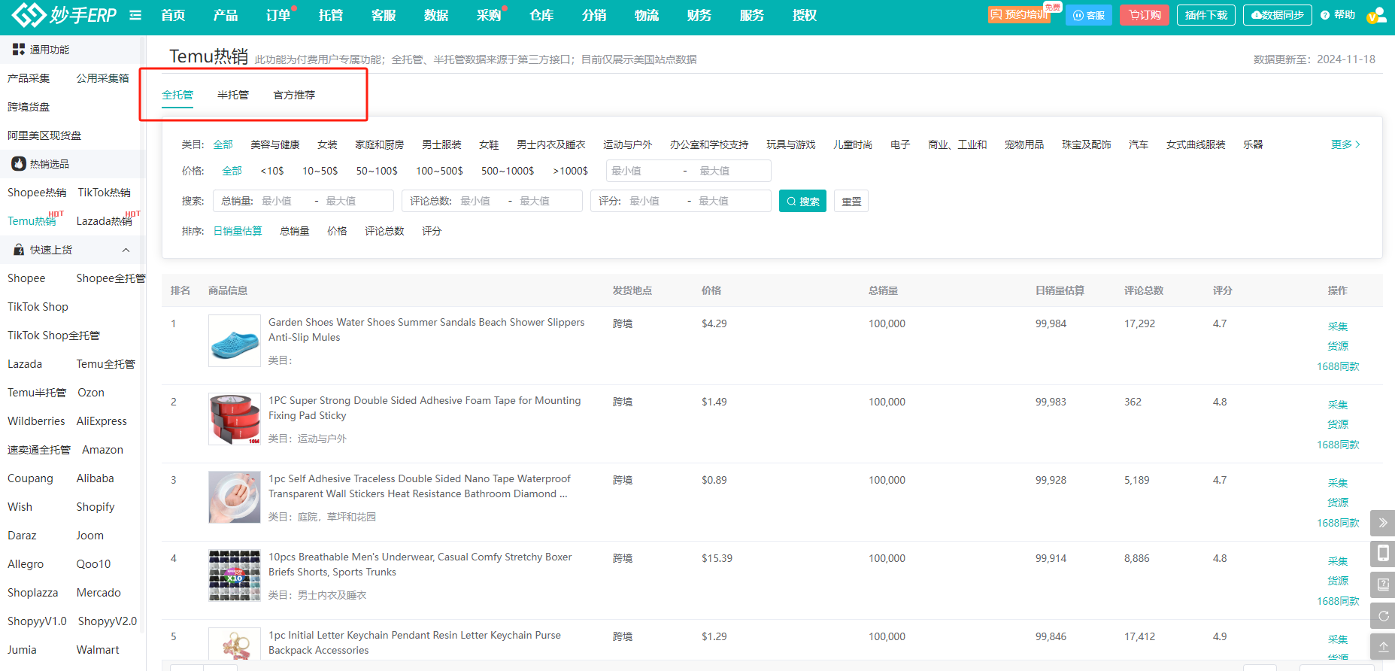Viewport: 1395px width, 671px height.
Task: Sort results by 评论总数
Action: point(384,231)
